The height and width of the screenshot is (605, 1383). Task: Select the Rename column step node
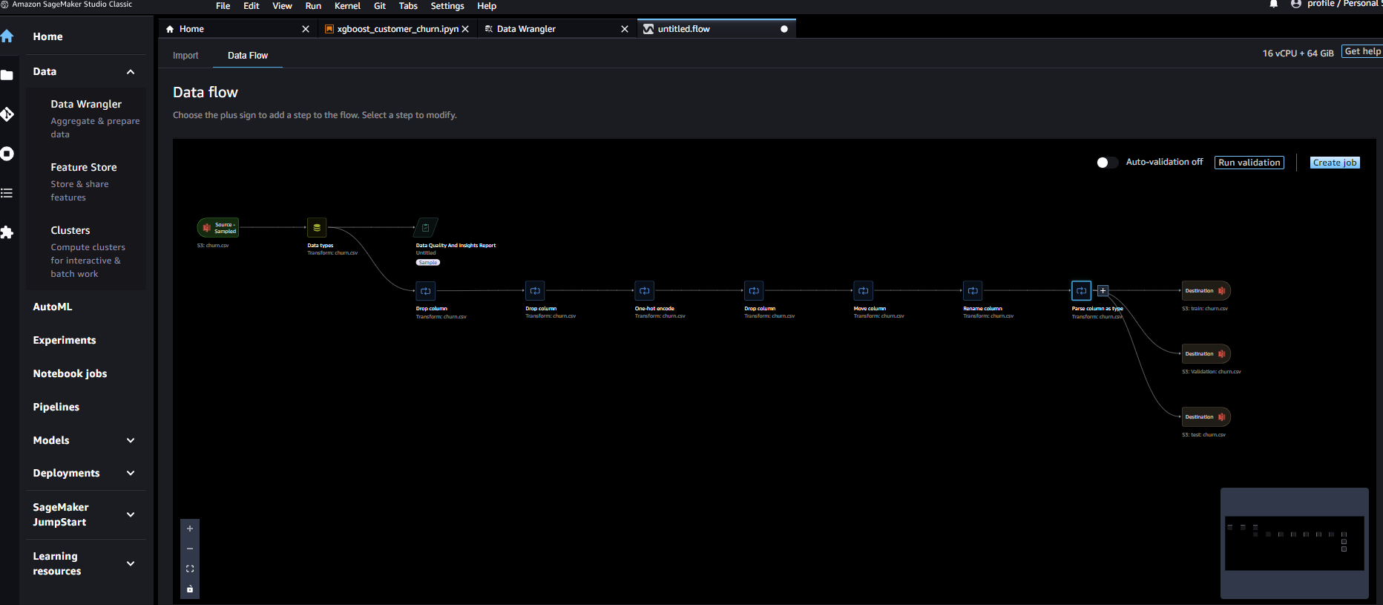click(973, 291)
